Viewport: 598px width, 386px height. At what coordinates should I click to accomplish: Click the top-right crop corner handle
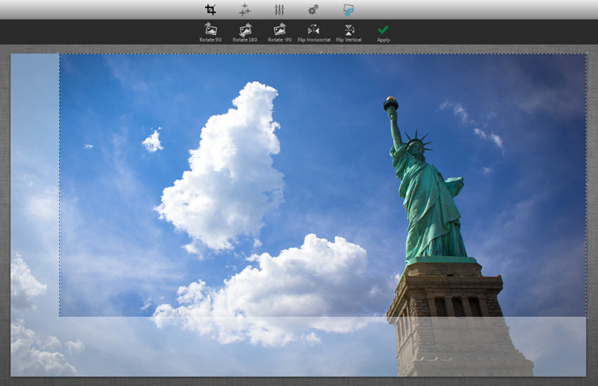pyautogui.click(x=586, y=53)
